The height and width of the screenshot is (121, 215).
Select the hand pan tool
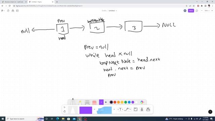click(64, 111)
